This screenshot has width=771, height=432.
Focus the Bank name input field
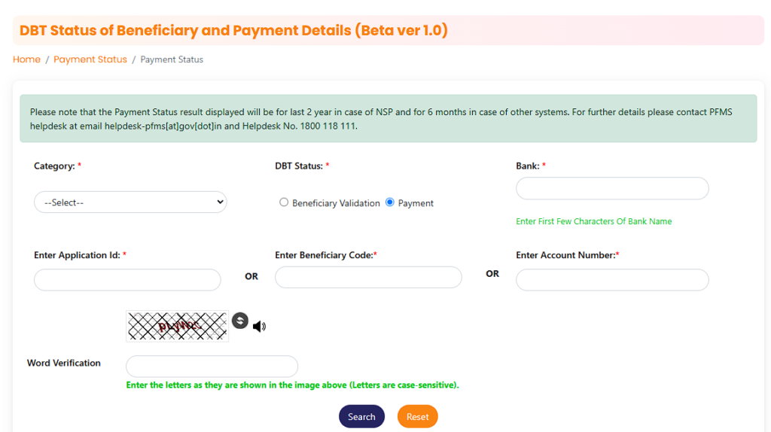click(612, 188)
